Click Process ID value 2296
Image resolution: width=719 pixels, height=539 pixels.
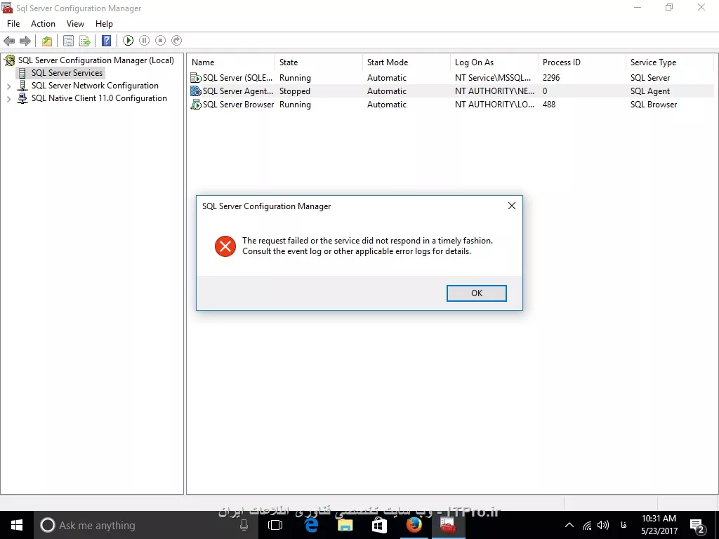[x=551, y=78]
